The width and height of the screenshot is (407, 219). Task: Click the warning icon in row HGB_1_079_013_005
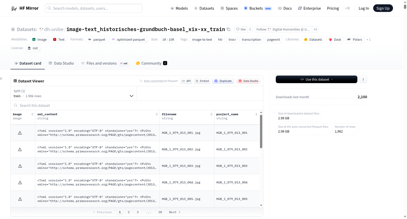[20, 199]
